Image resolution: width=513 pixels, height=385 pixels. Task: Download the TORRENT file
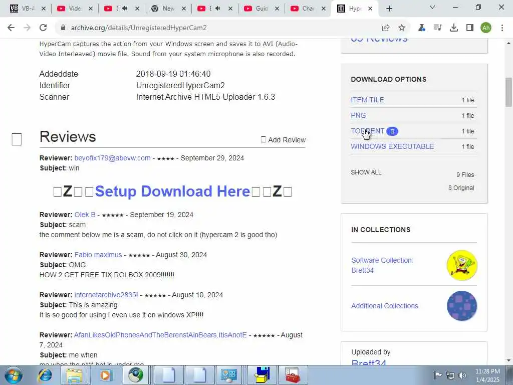[x=367, y=131]
